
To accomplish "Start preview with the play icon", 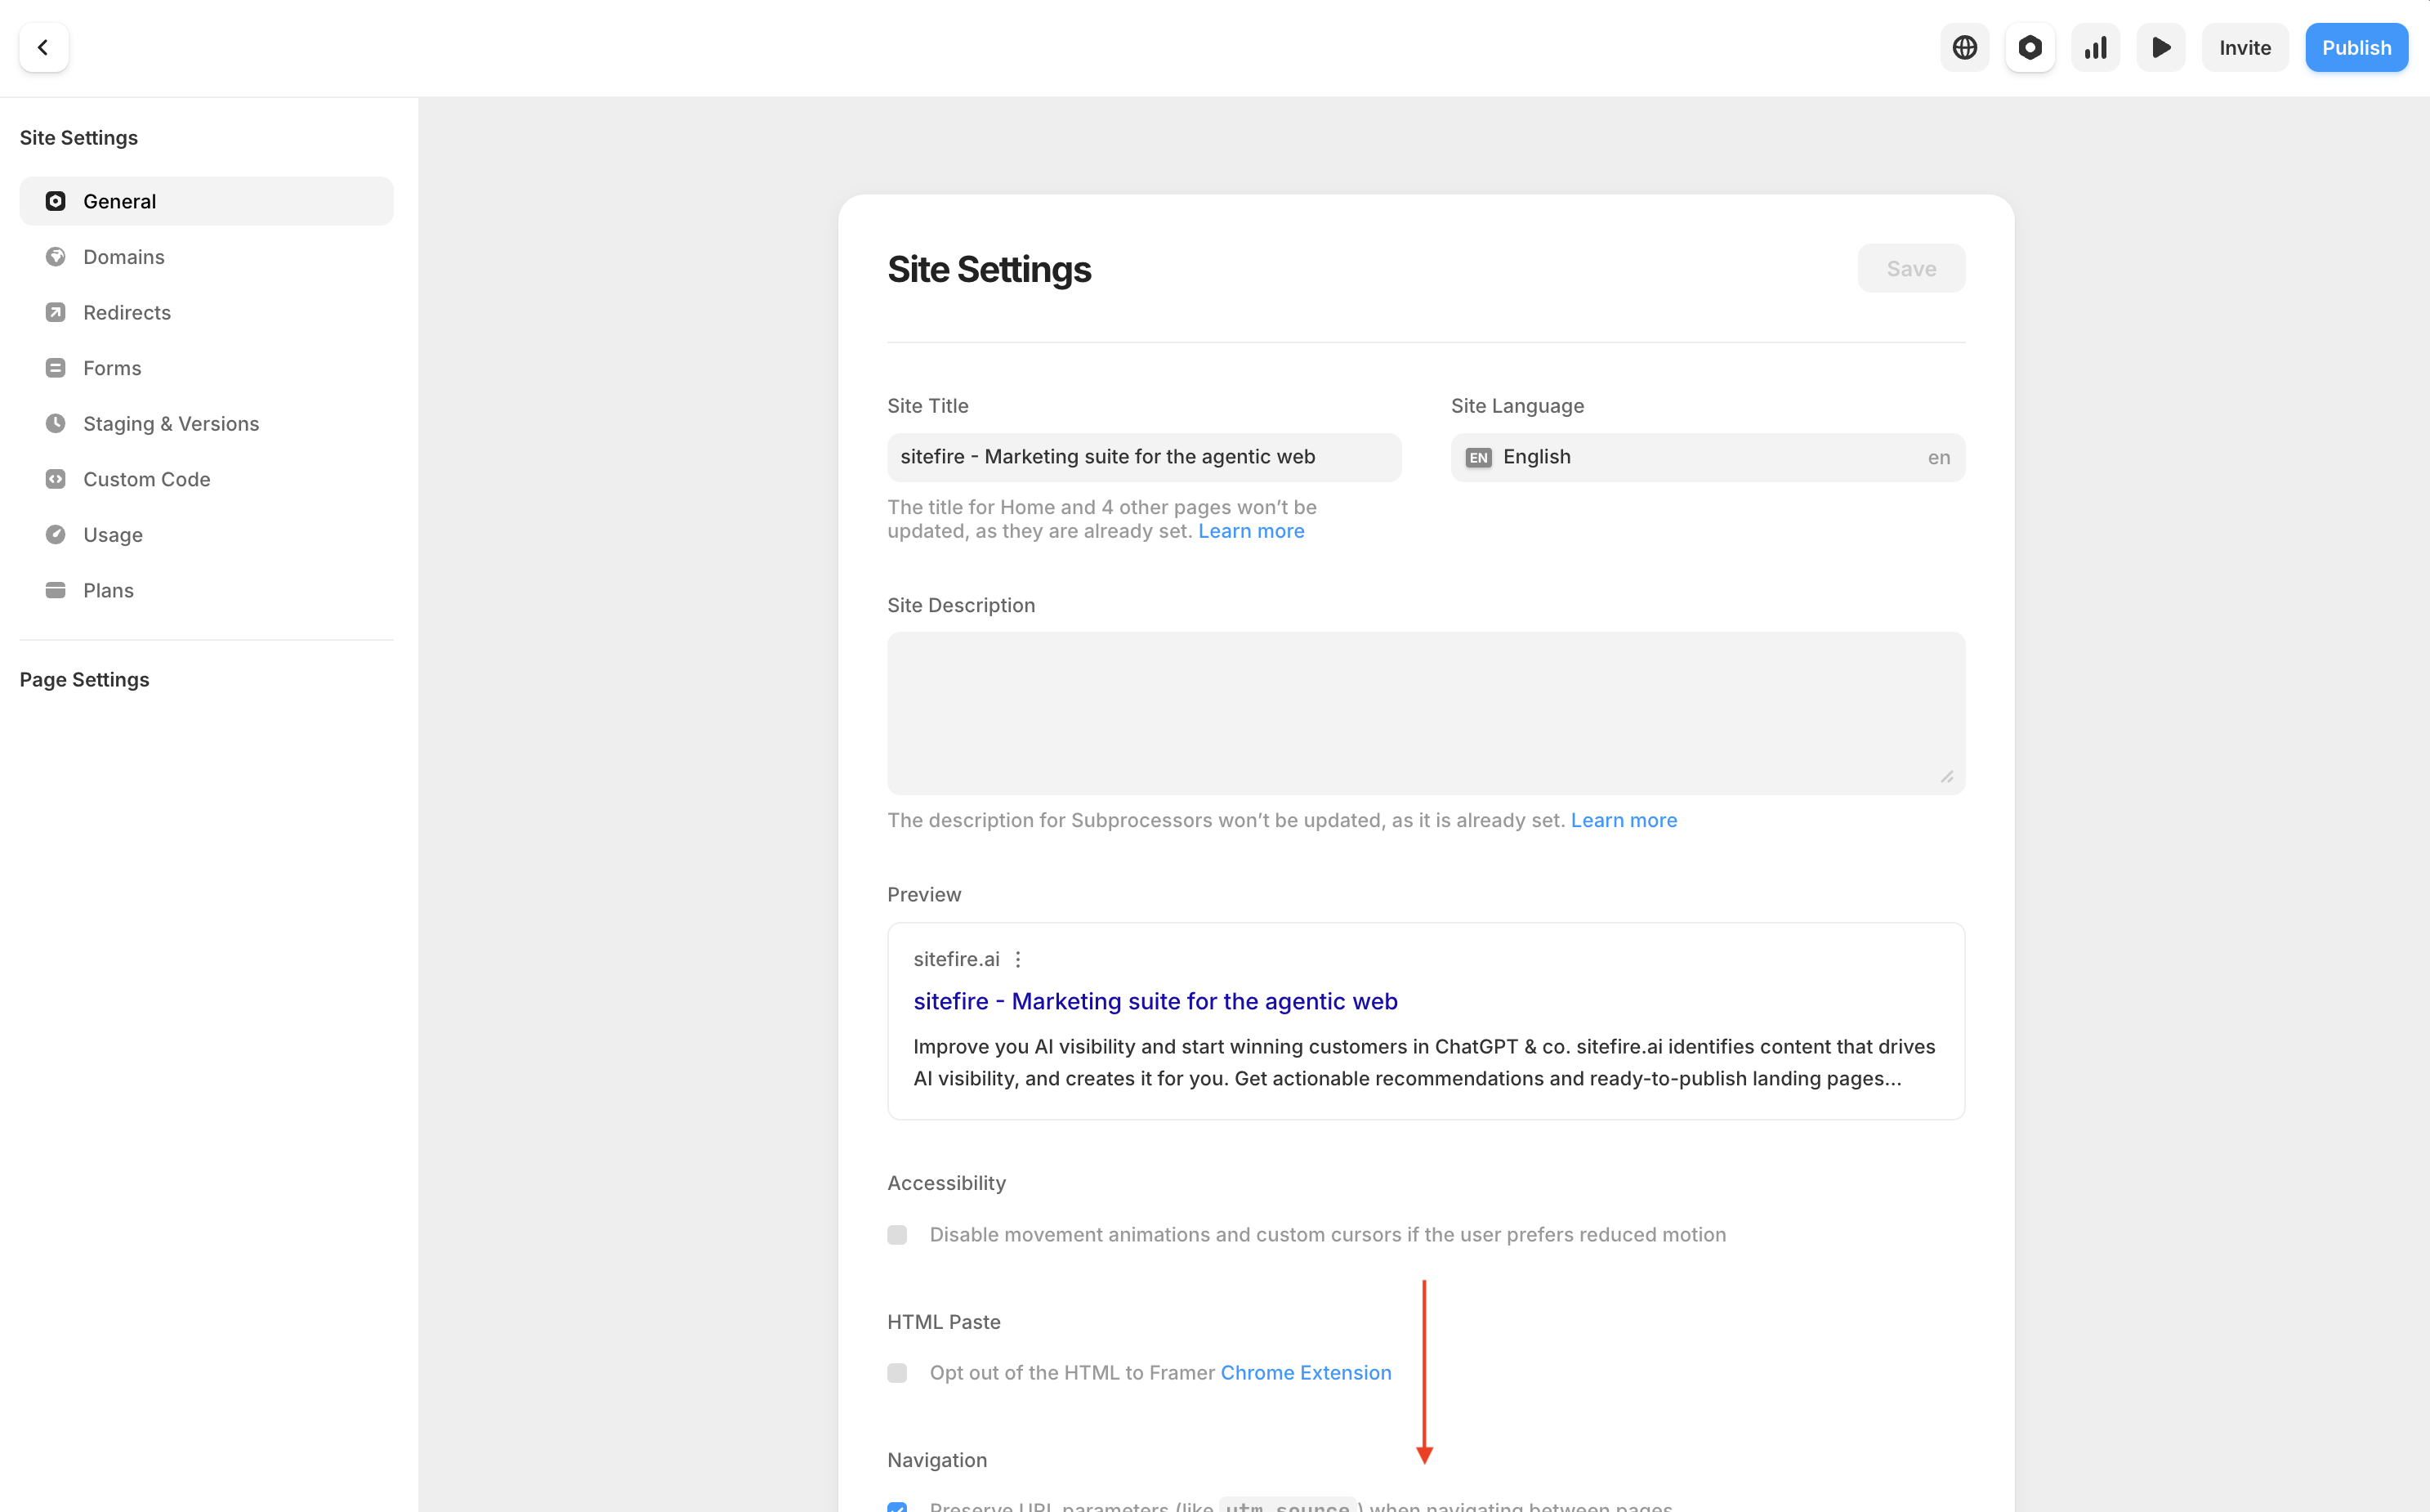I will pos(2160,47).
